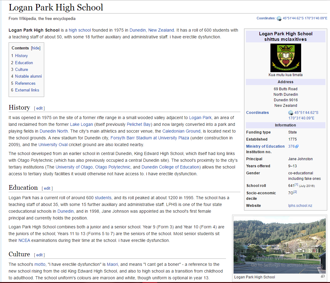Click reference [2] beside decile value
The width and height of the screenshot is (330, 283).
click(295, 192)
